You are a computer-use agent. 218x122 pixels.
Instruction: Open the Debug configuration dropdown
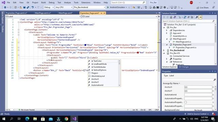49,7
